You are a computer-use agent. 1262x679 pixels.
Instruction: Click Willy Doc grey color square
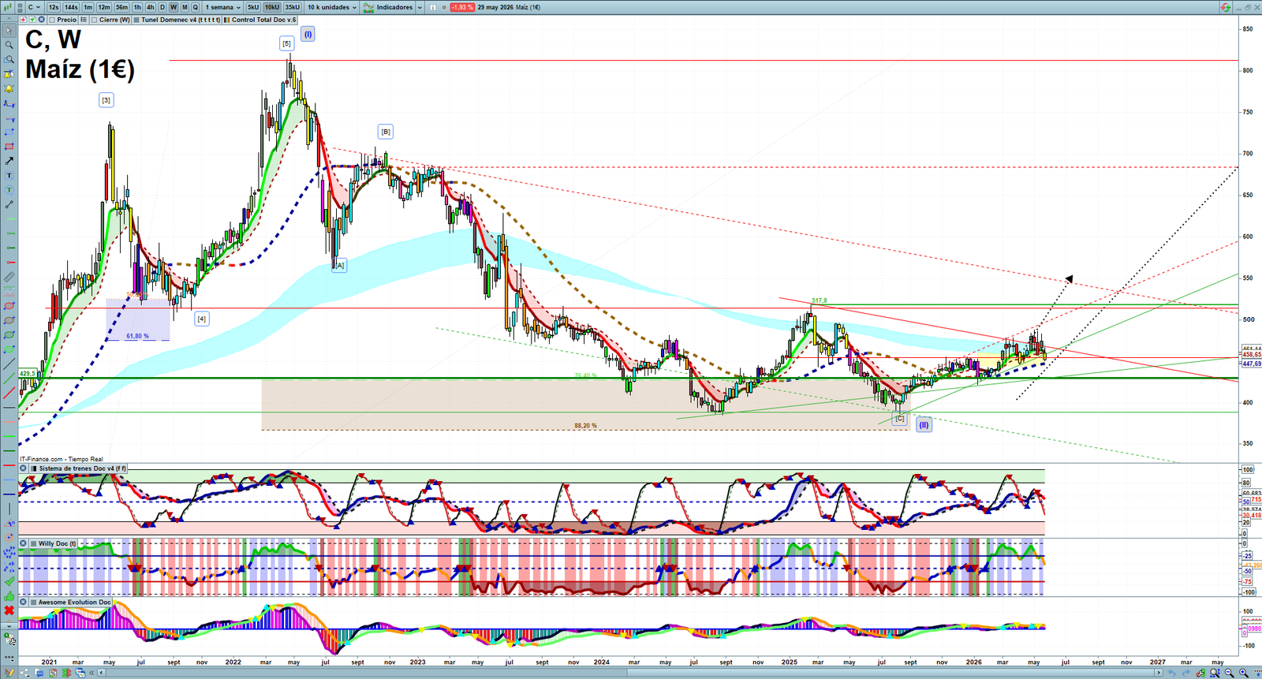click(x=32, y=543)
